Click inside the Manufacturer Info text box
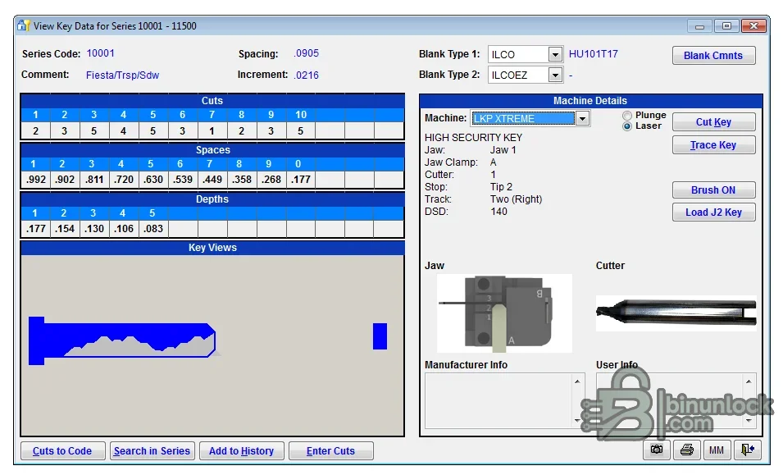 pos(498,400)
